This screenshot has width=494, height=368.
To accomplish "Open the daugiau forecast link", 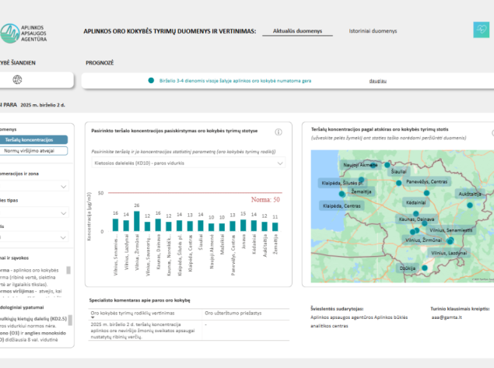I will point(378,81).
